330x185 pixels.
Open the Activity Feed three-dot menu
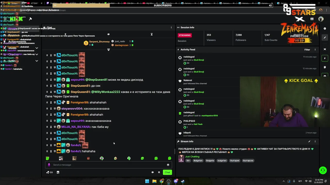[x=315, y=50]
